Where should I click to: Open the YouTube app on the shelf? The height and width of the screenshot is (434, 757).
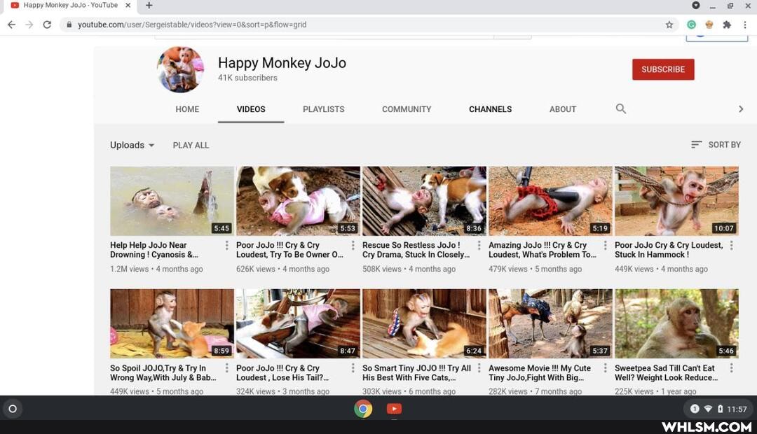point(394,409)
